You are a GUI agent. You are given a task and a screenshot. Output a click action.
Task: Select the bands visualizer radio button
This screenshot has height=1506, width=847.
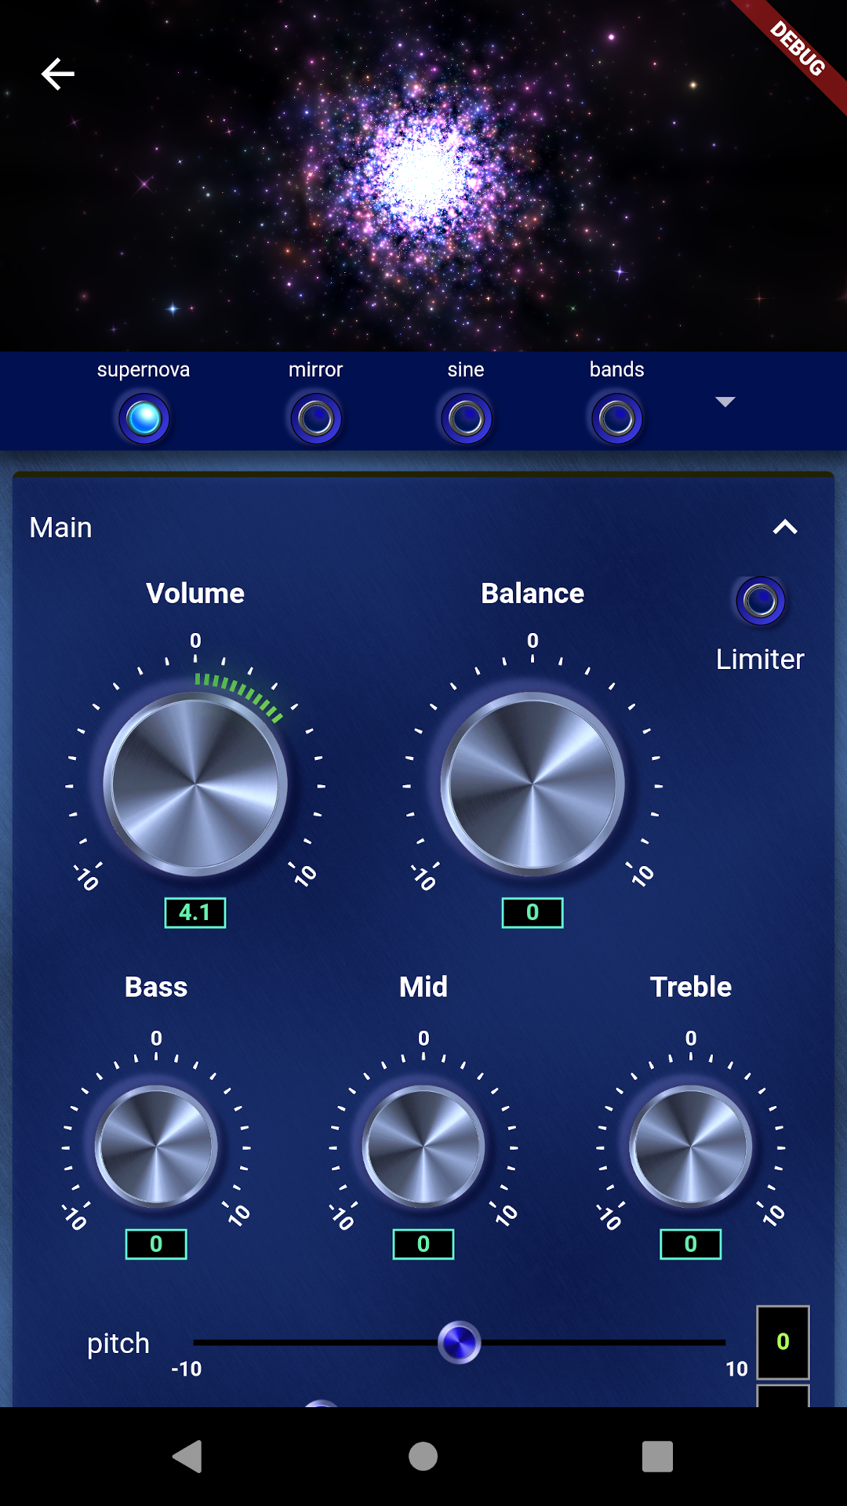(x=617, y=418)
